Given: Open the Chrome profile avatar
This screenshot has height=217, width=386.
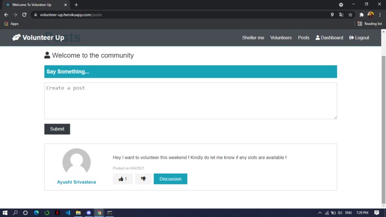Looking at the screenshot, I should coord(371,15).
